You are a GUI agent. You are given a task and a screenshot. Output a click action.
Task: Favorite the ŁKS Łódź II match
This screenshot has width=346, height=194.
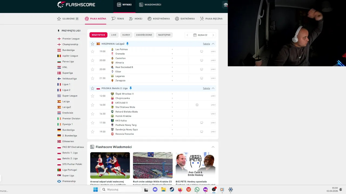92,105
